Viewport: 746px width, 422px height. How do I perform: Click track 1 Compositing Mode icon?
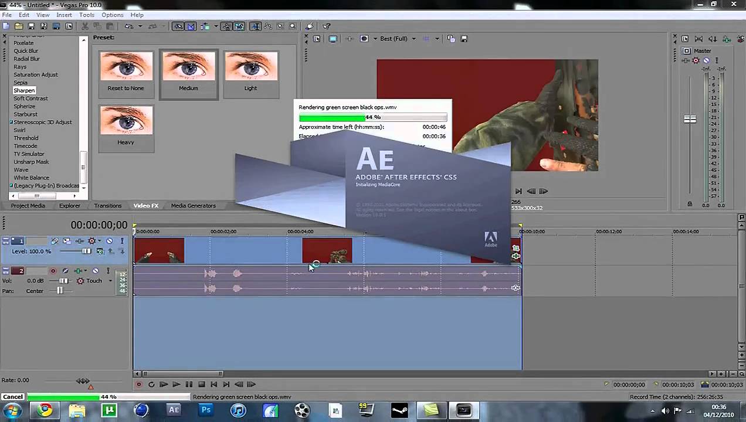click(100, 251)
